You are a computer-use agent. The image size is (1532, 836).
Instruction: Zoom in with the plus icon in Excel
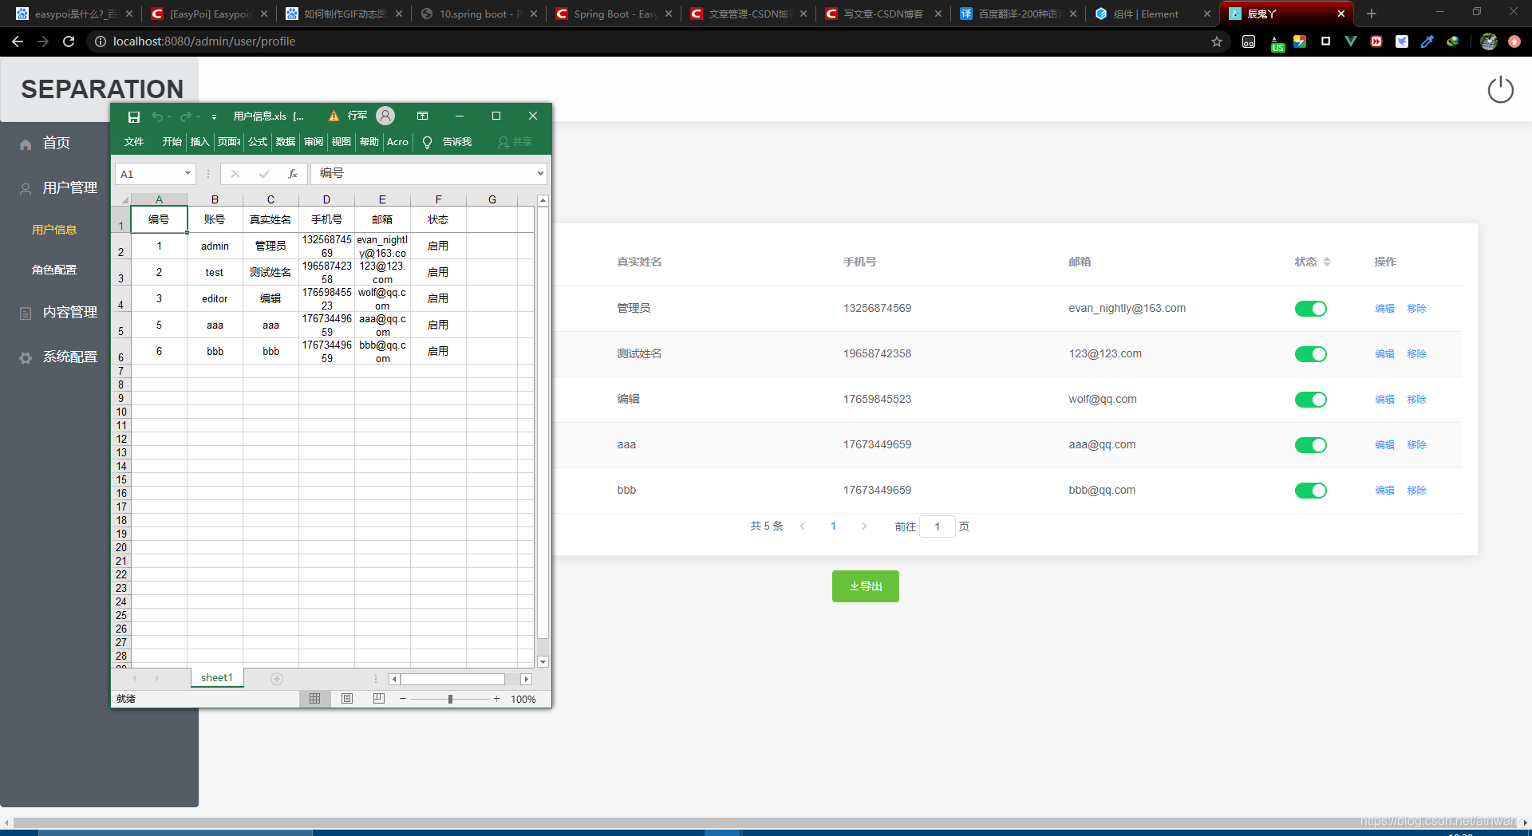(x=496, y=699)
